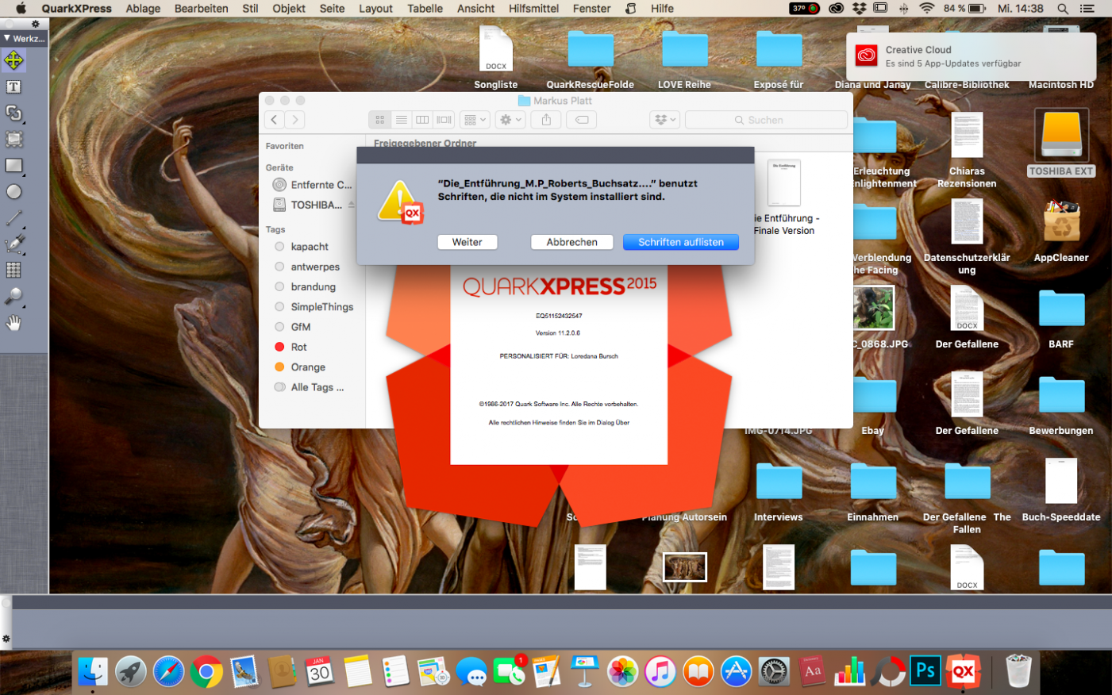The width and height of the screenshot is (1112, 695).
Task: Open Keynote from the Dock
Action: [584, 672]
